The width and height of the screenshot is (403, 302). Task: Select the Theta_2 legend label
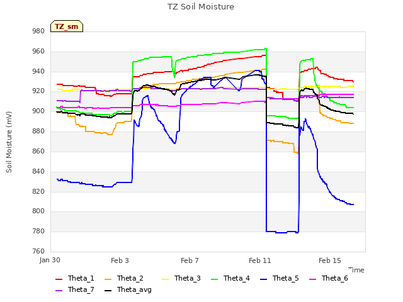130,278
